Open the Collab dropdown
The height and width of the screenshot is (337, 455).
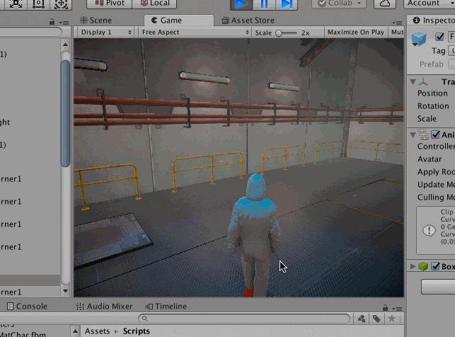339,4
